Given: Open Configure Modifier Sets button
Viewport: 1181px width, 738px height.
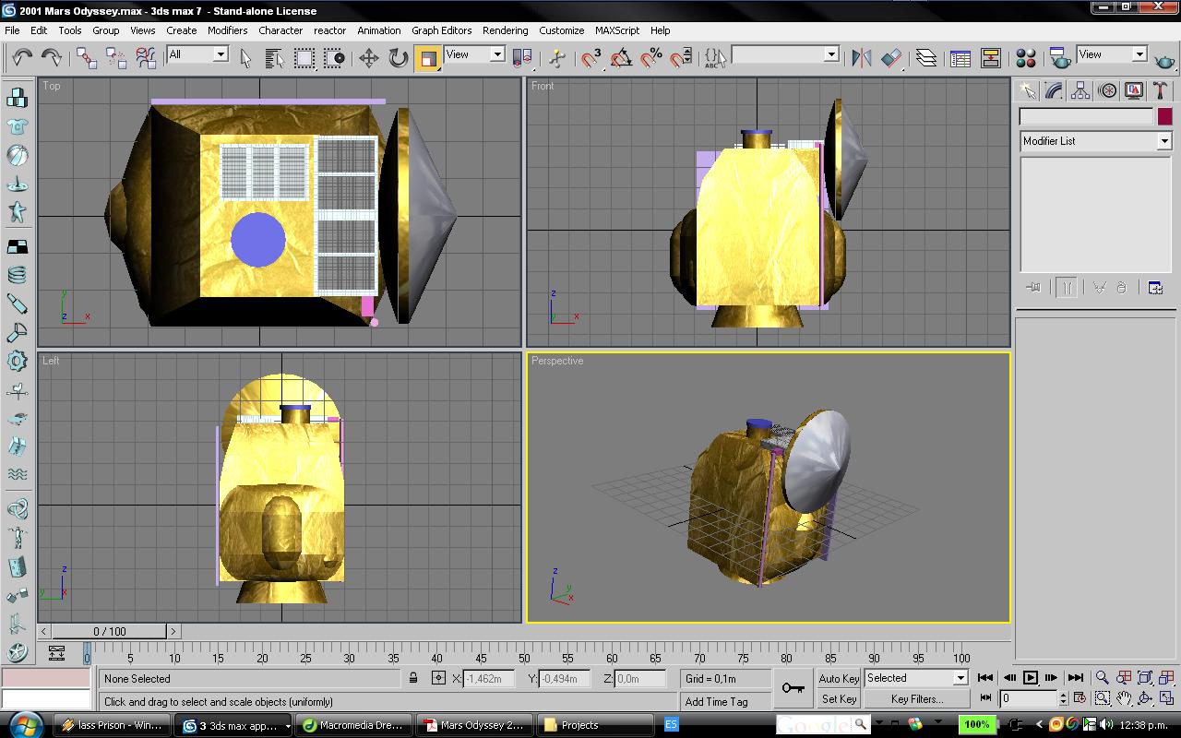Looking at the screenshot, I should tap(1155, 288).
